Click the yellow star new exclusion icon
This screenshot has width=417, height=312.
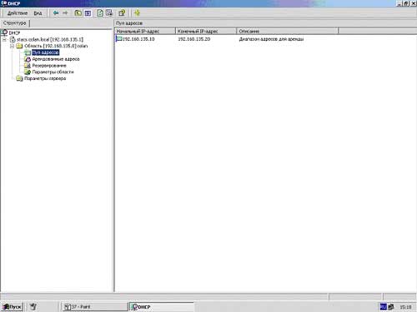point(137,13)
